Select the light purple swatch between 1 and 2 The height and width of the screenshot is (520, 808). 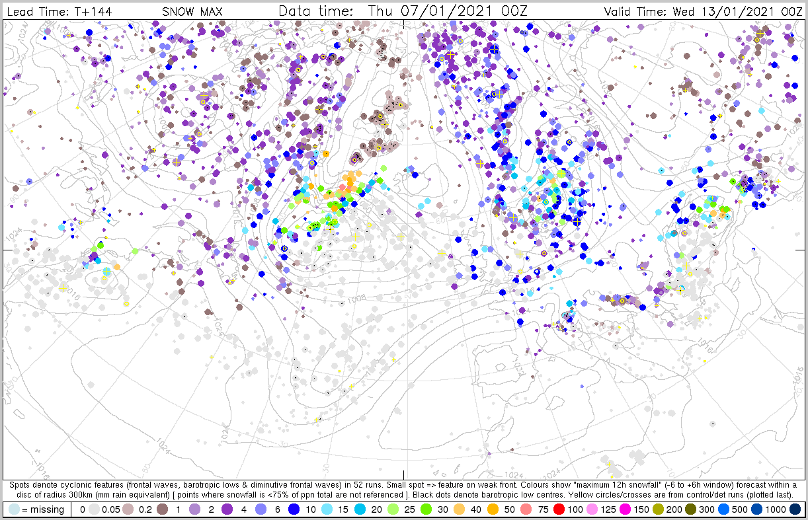(x=194, y=509)
